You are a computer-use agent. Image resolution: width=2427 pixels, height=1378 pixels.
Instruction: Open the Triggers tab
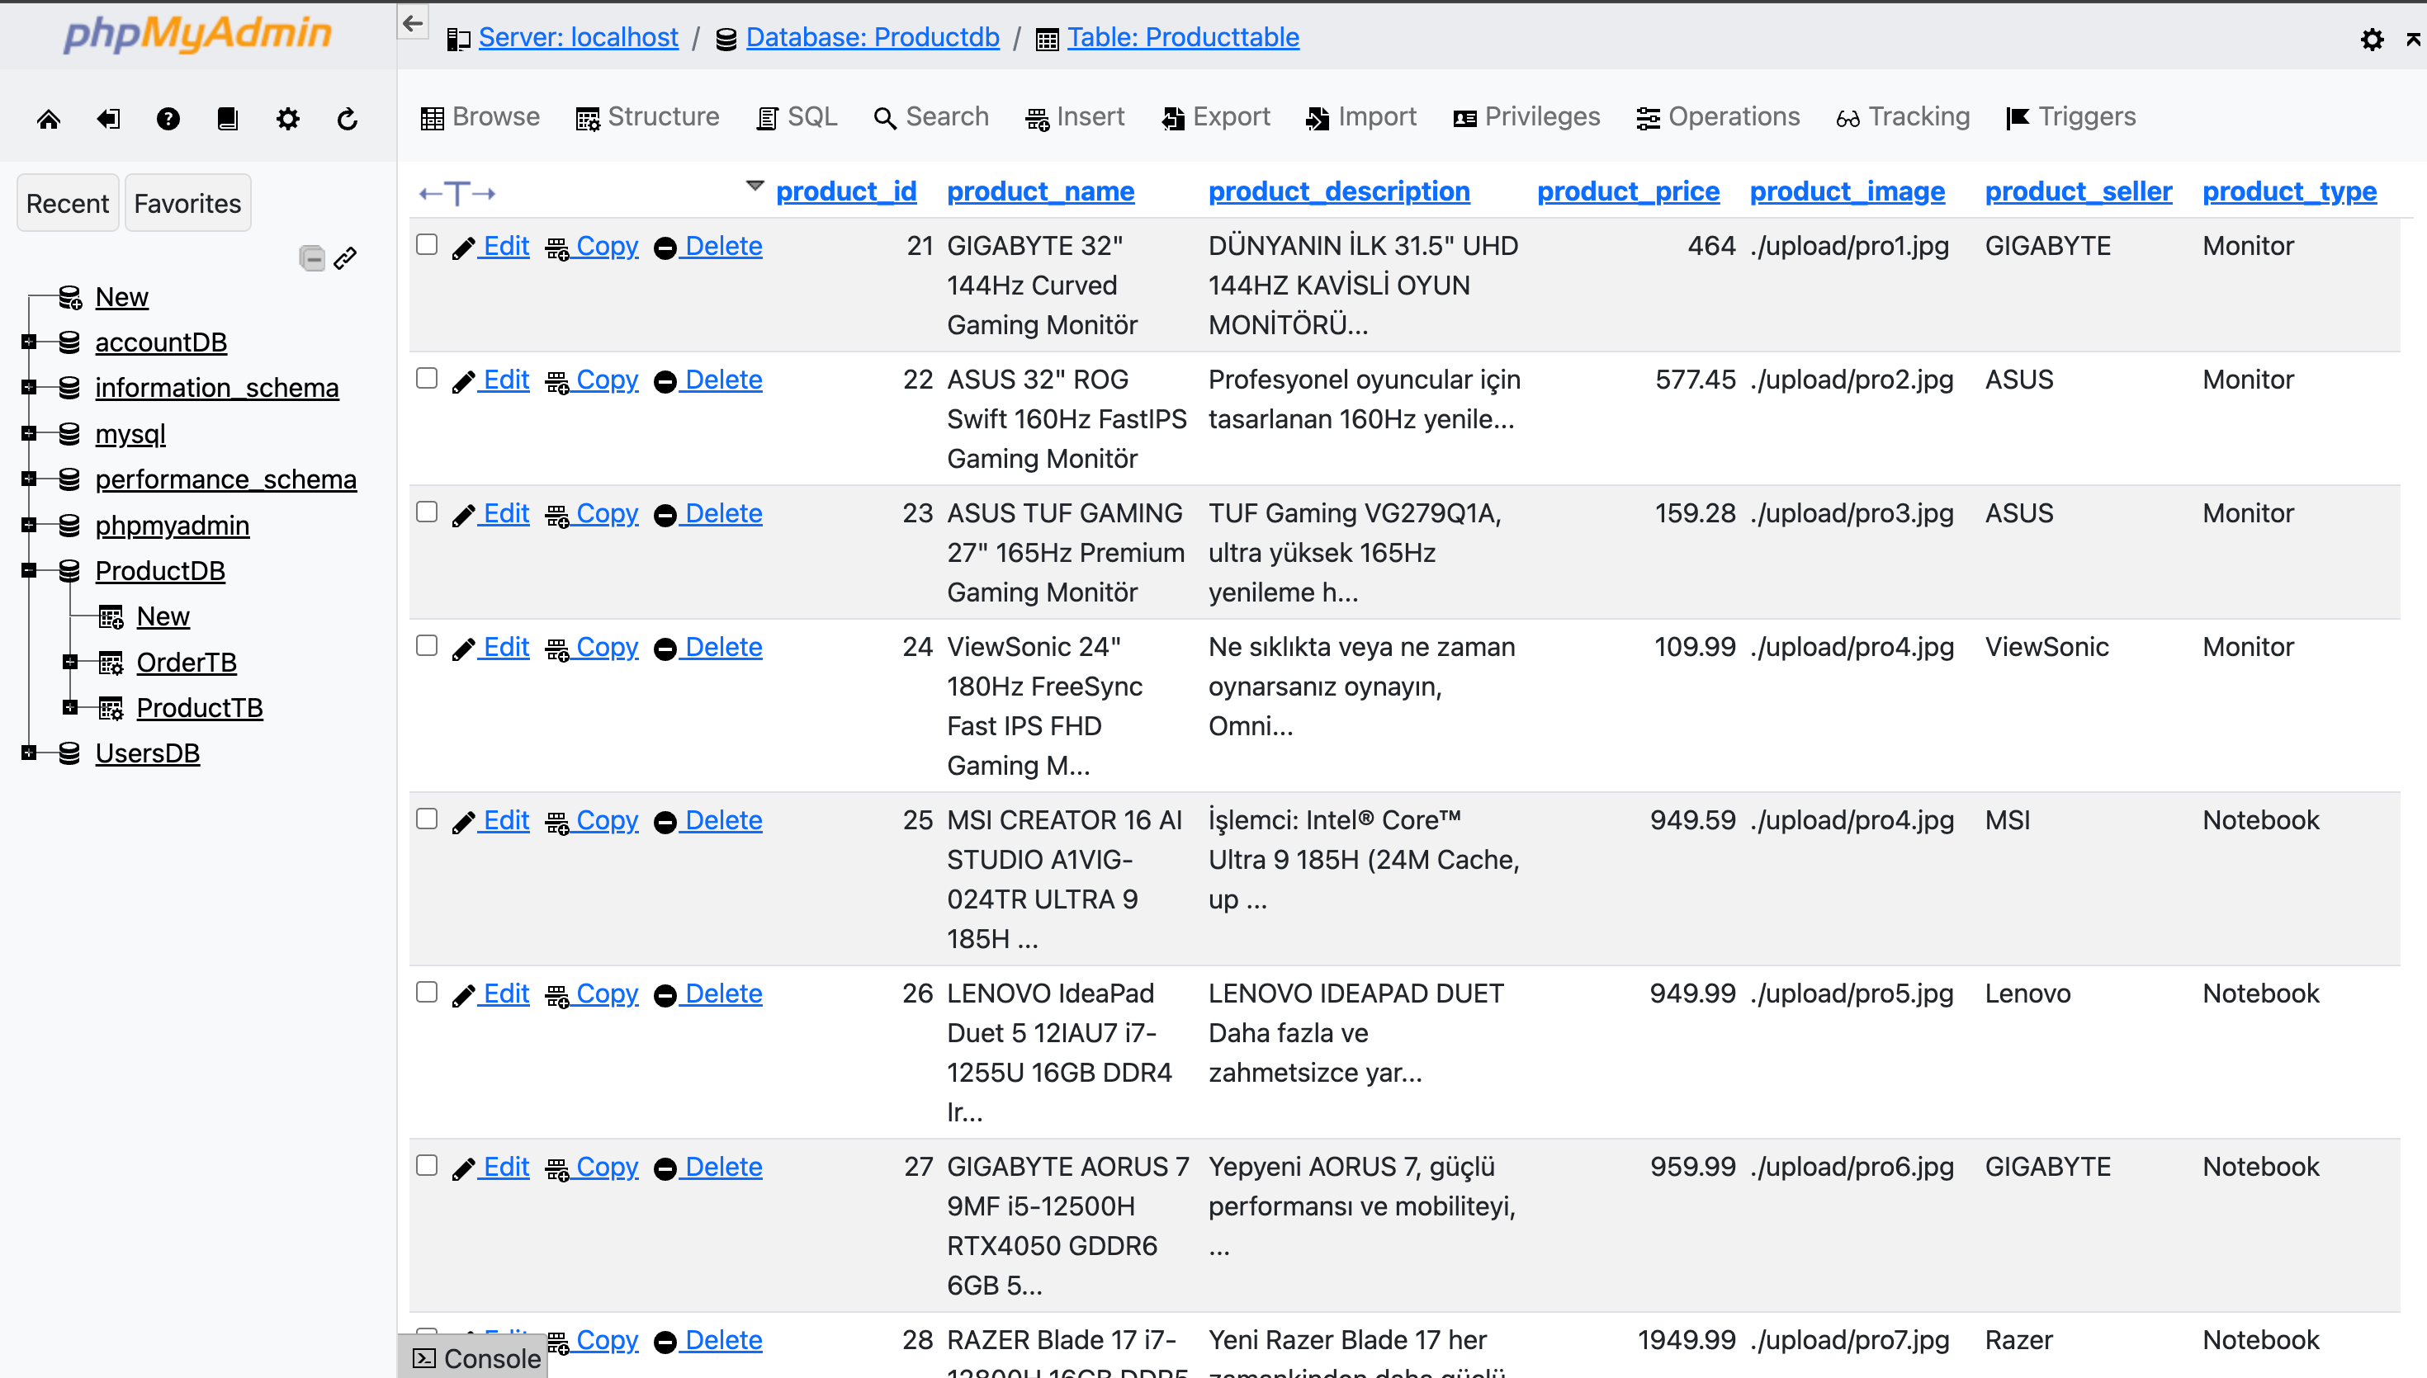pos(2071,116)
